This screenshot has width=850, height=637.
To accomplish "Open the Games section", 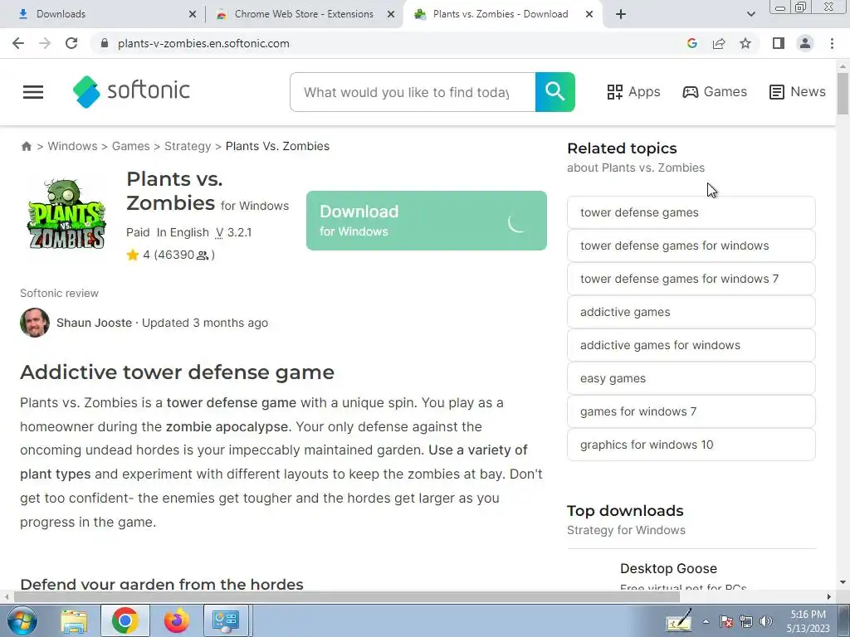I will coord(715,91).
